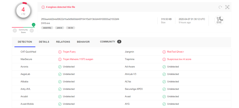Go to the BEHAVIOR tab

83,42
